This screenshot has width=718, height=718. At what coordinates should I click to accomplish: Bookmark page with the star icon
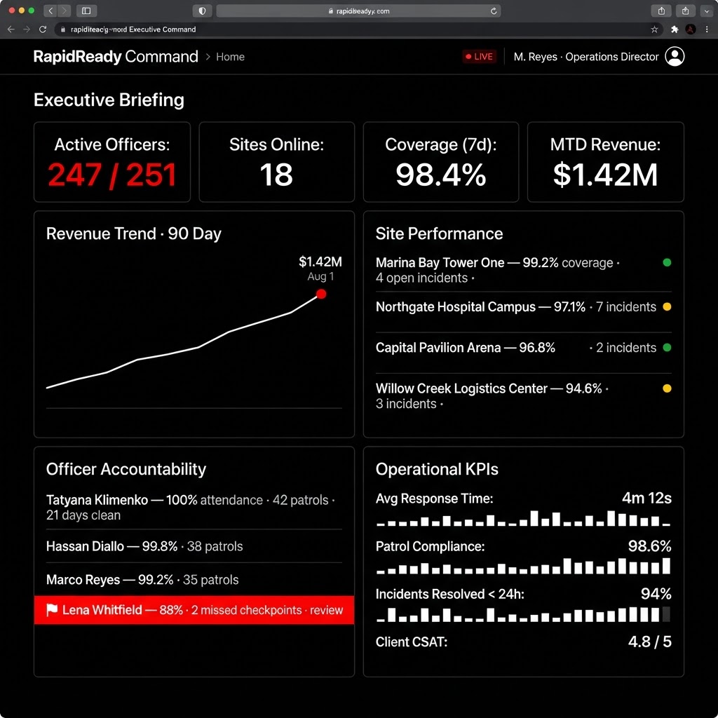654,29
